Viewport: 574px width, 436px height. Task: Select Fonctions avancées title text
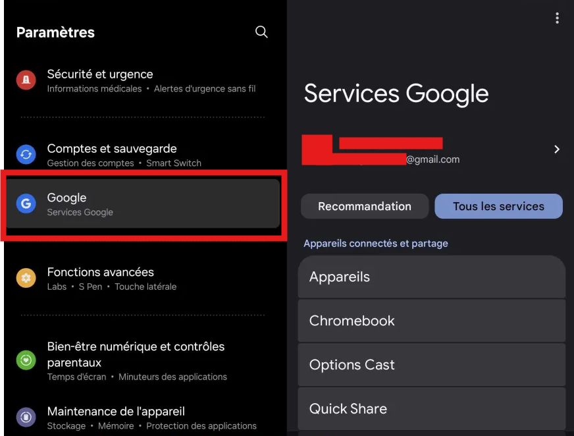coord(101,272)
